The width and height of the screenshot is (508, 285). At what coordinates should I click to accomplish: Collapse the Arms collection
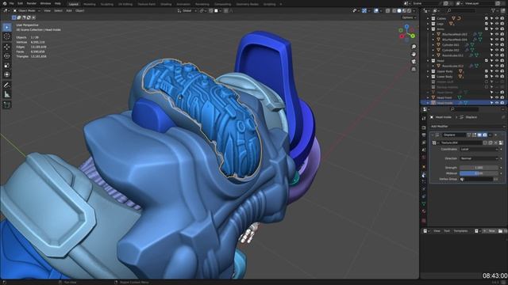pos(428,28)
